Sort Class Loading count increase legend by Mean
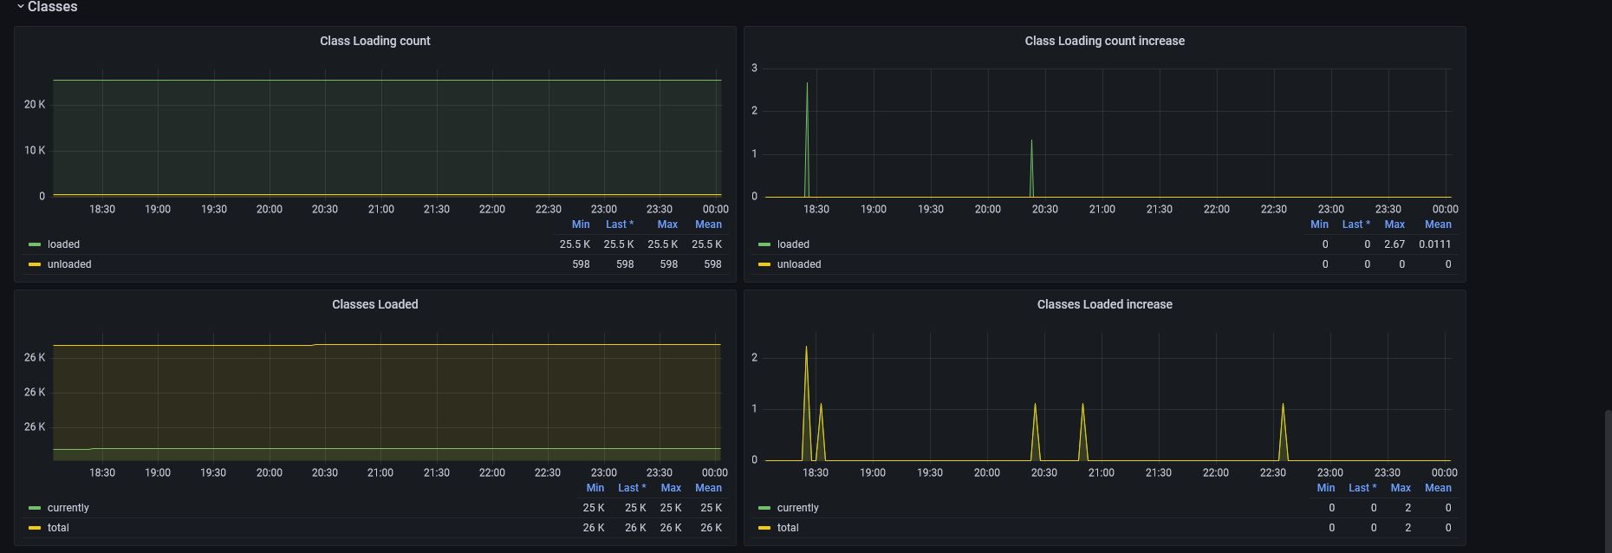1612x553 pixels. tap(1438, 224)
